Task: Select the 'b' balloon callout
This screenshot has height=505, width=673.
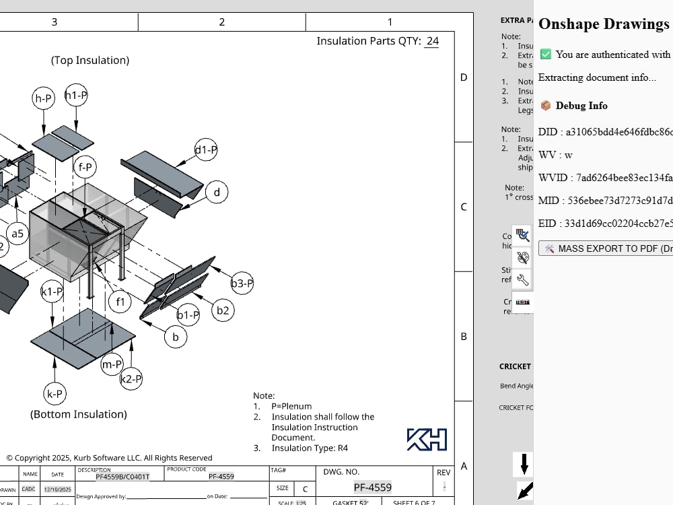Action: pyautogui.click(x=176, y=337)
